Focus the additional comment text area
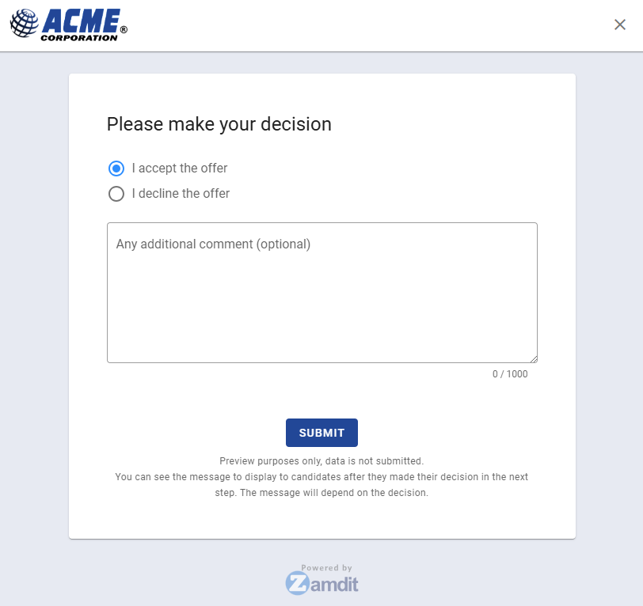Screen dimensions: 643x606 [321, 301]
